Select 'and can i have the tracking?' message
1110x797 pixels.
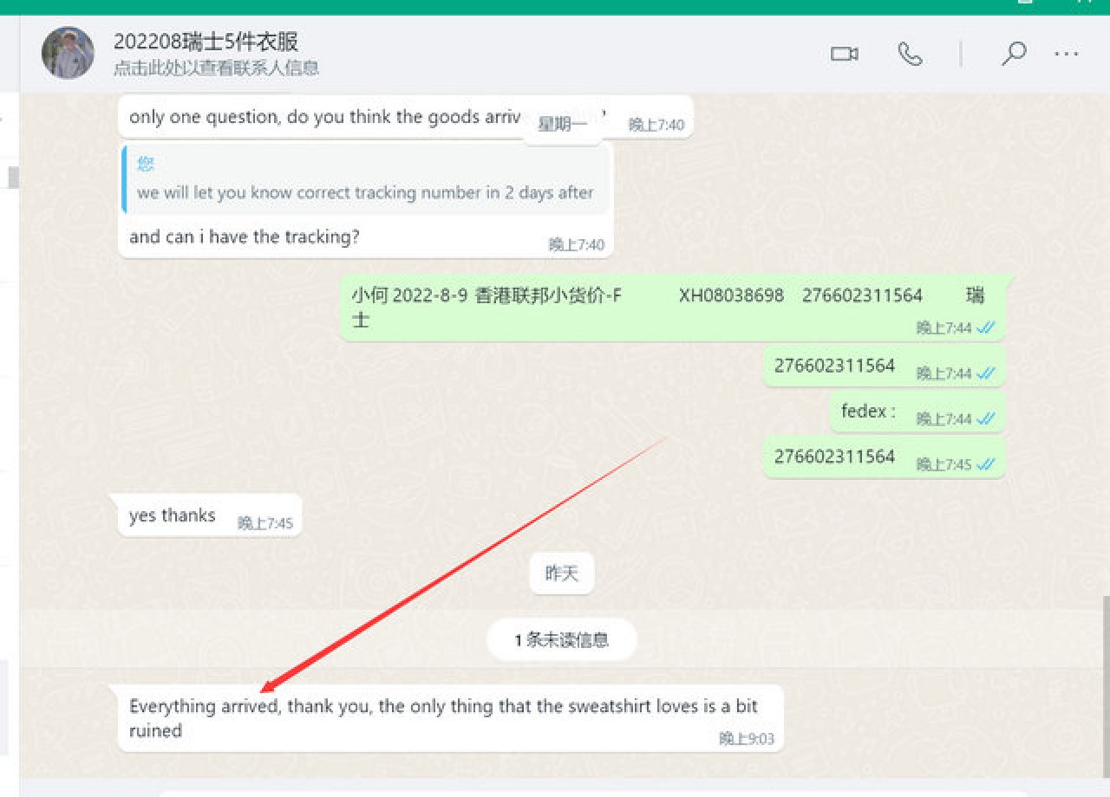[245, 237]
